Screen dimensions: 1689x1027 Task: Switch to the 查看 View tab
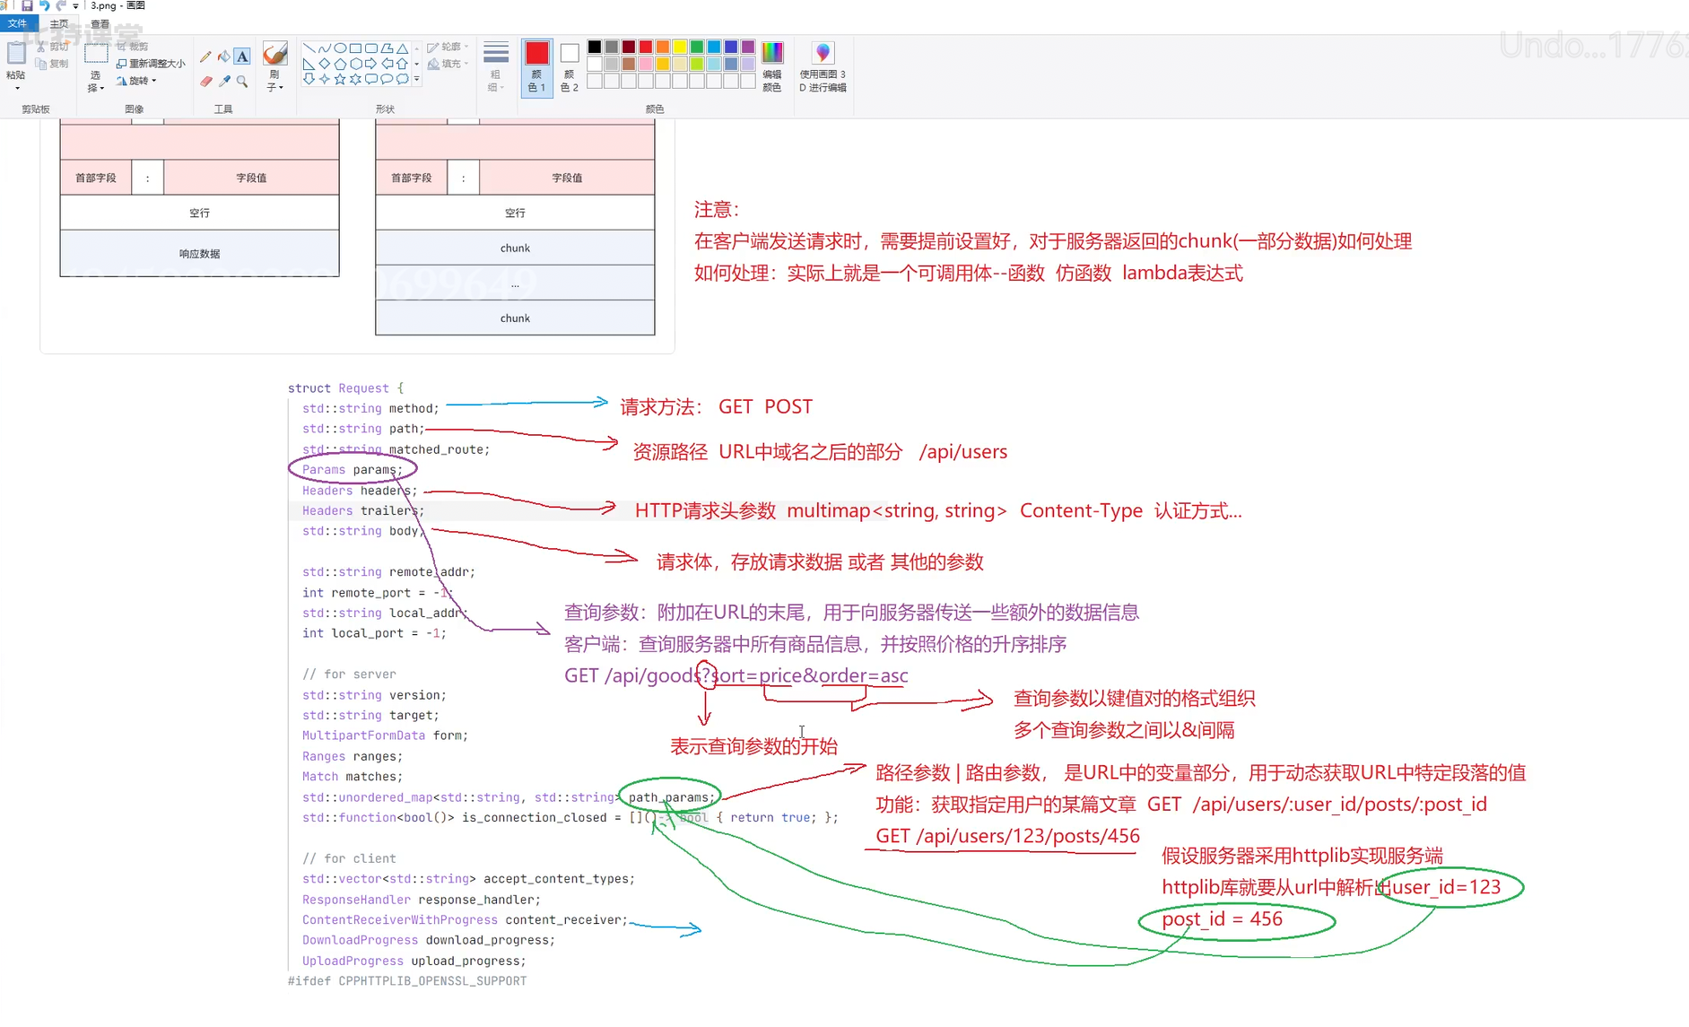click(100, 23)
